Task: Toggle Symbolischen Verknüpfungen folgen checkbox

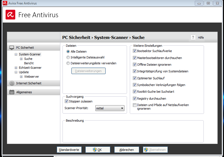Action: coord(135,85)
